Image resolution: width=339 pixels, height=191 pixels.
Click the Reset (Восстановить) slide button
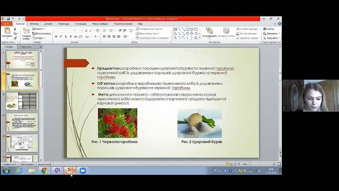42,34
